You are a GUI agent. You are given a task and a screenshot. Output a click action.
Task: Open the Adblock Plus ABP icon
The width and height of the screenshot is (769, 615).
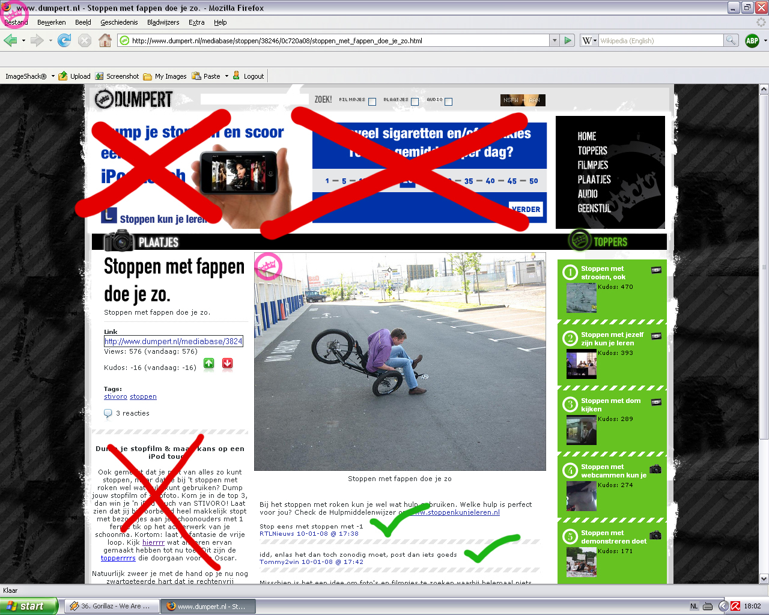point(752,40)
